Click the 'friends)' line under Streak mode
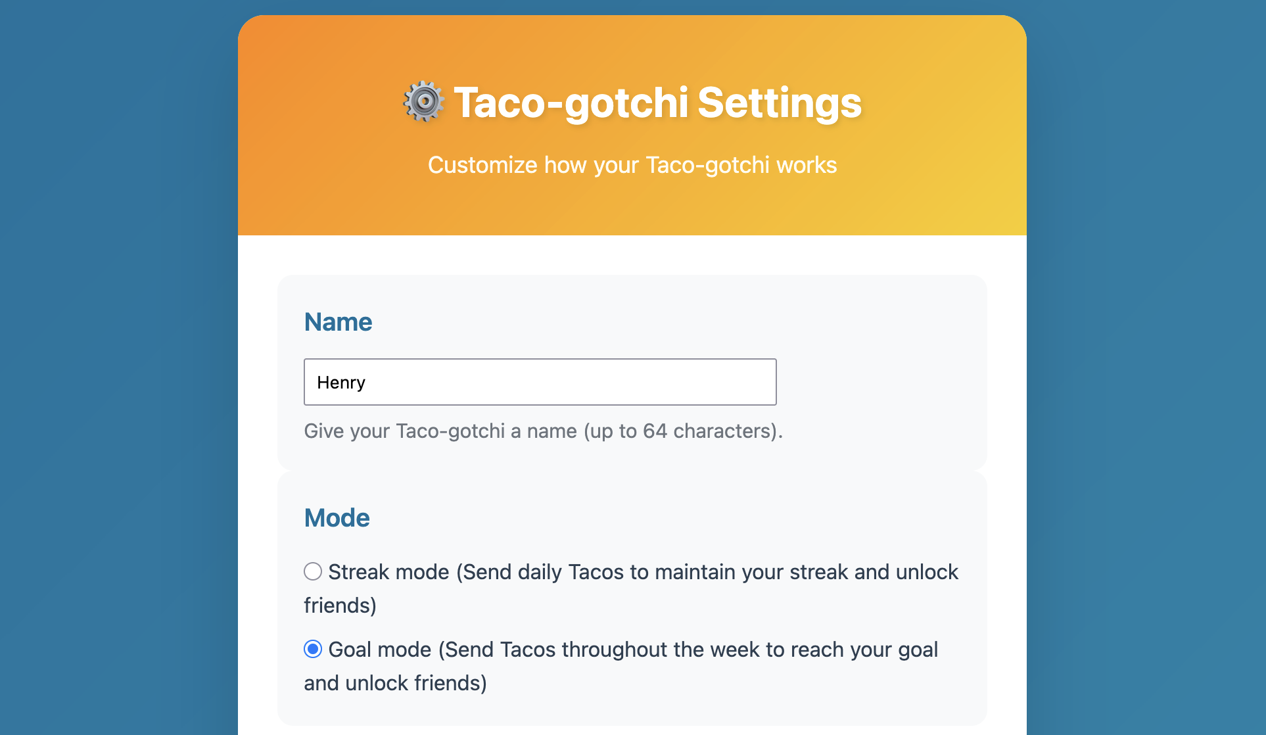 coord(340,605)
